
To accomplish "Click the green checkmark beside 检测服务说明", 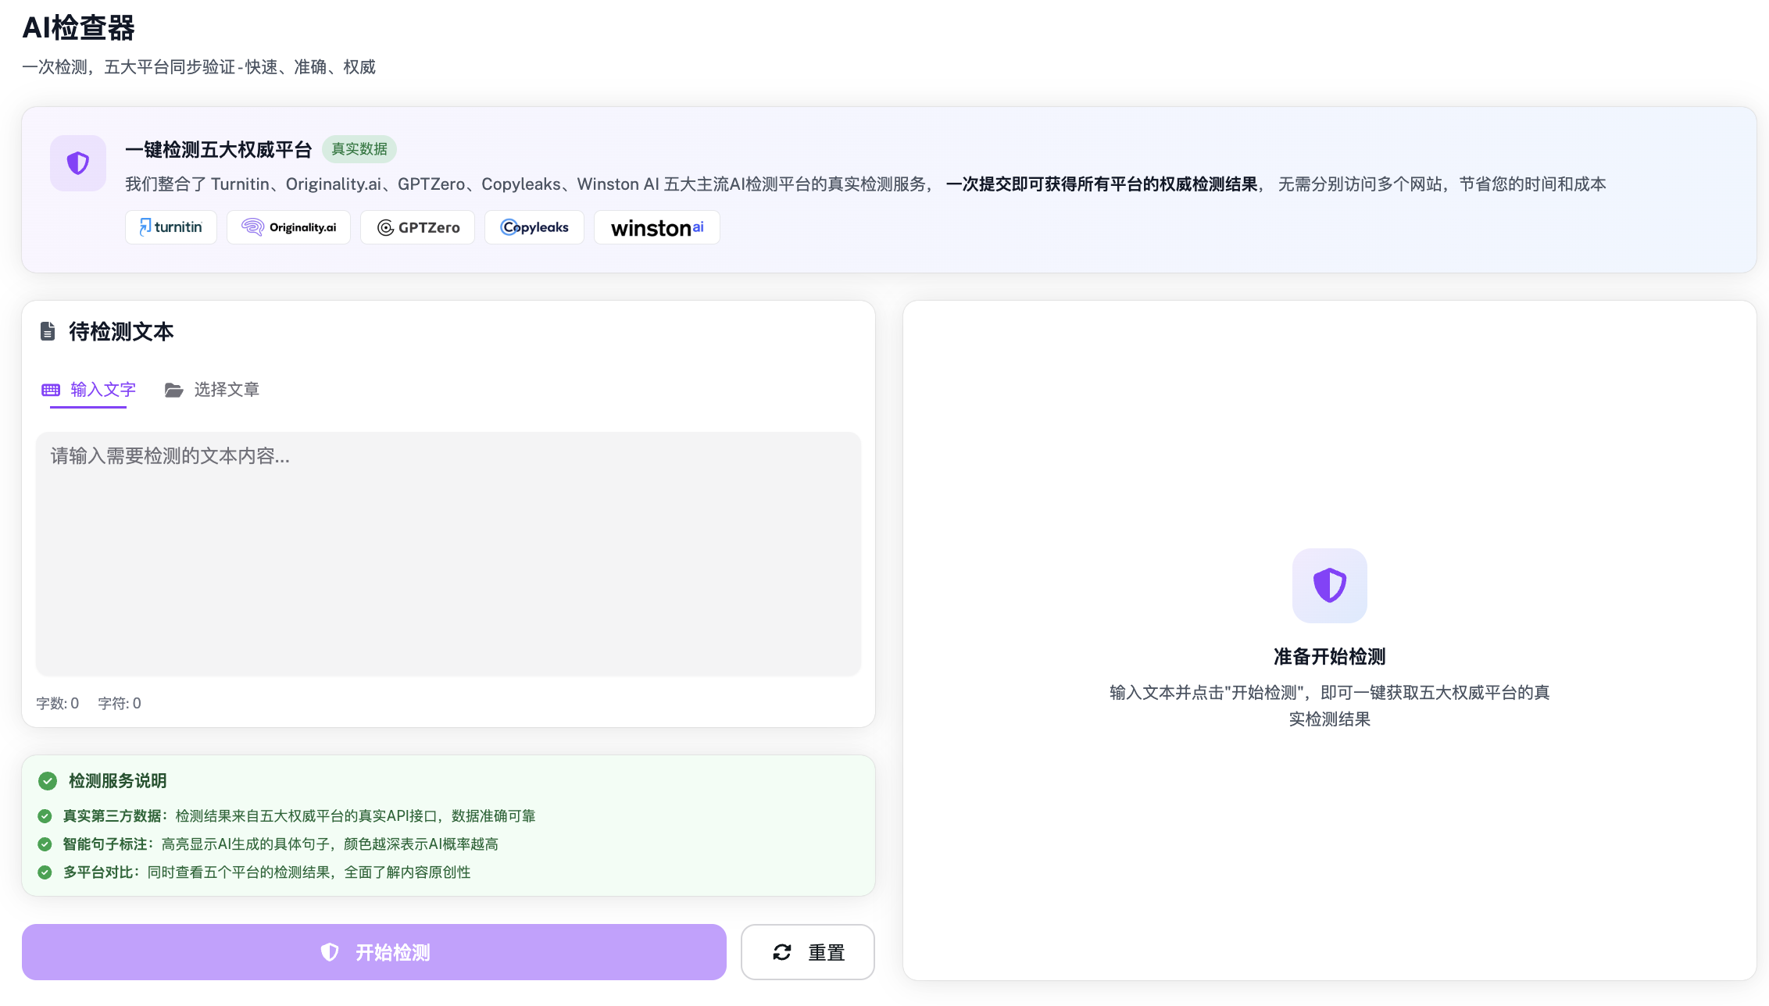I will click(x=46, y=780).
